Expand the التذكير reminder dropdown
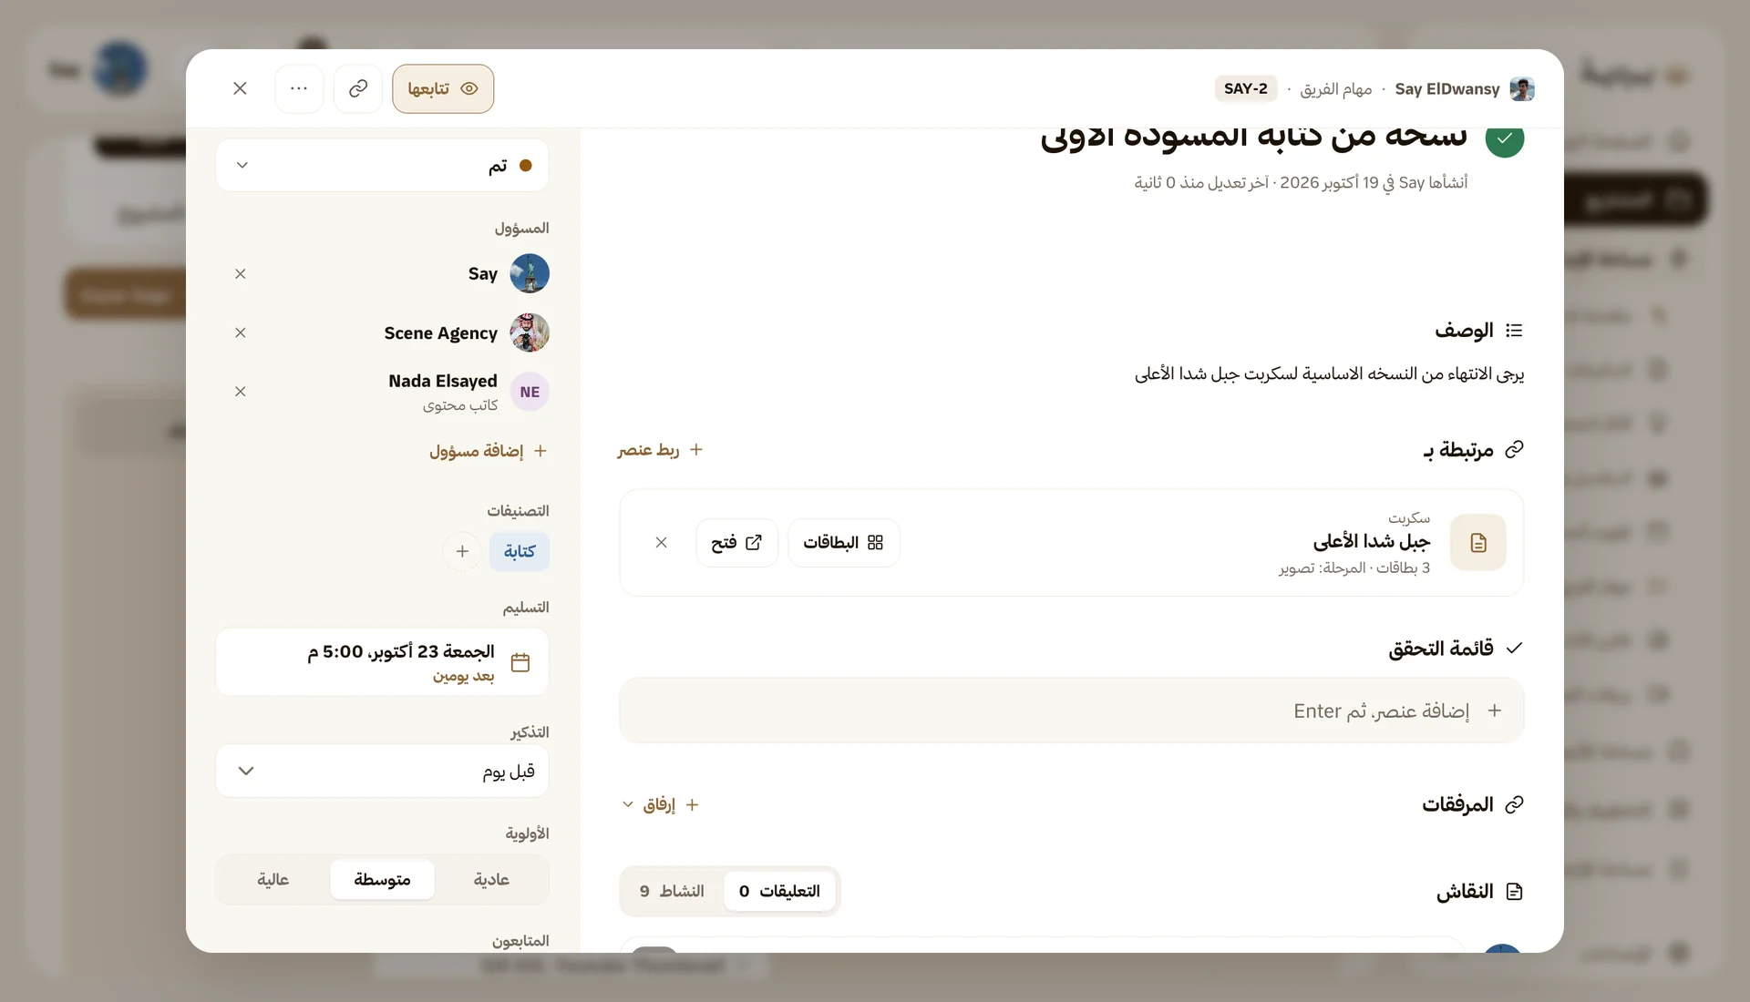 (383, 771)
